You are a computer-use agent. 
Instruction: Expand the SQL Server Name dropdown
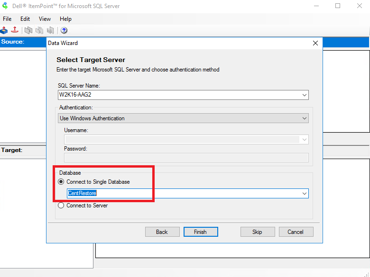pos(304,95)
